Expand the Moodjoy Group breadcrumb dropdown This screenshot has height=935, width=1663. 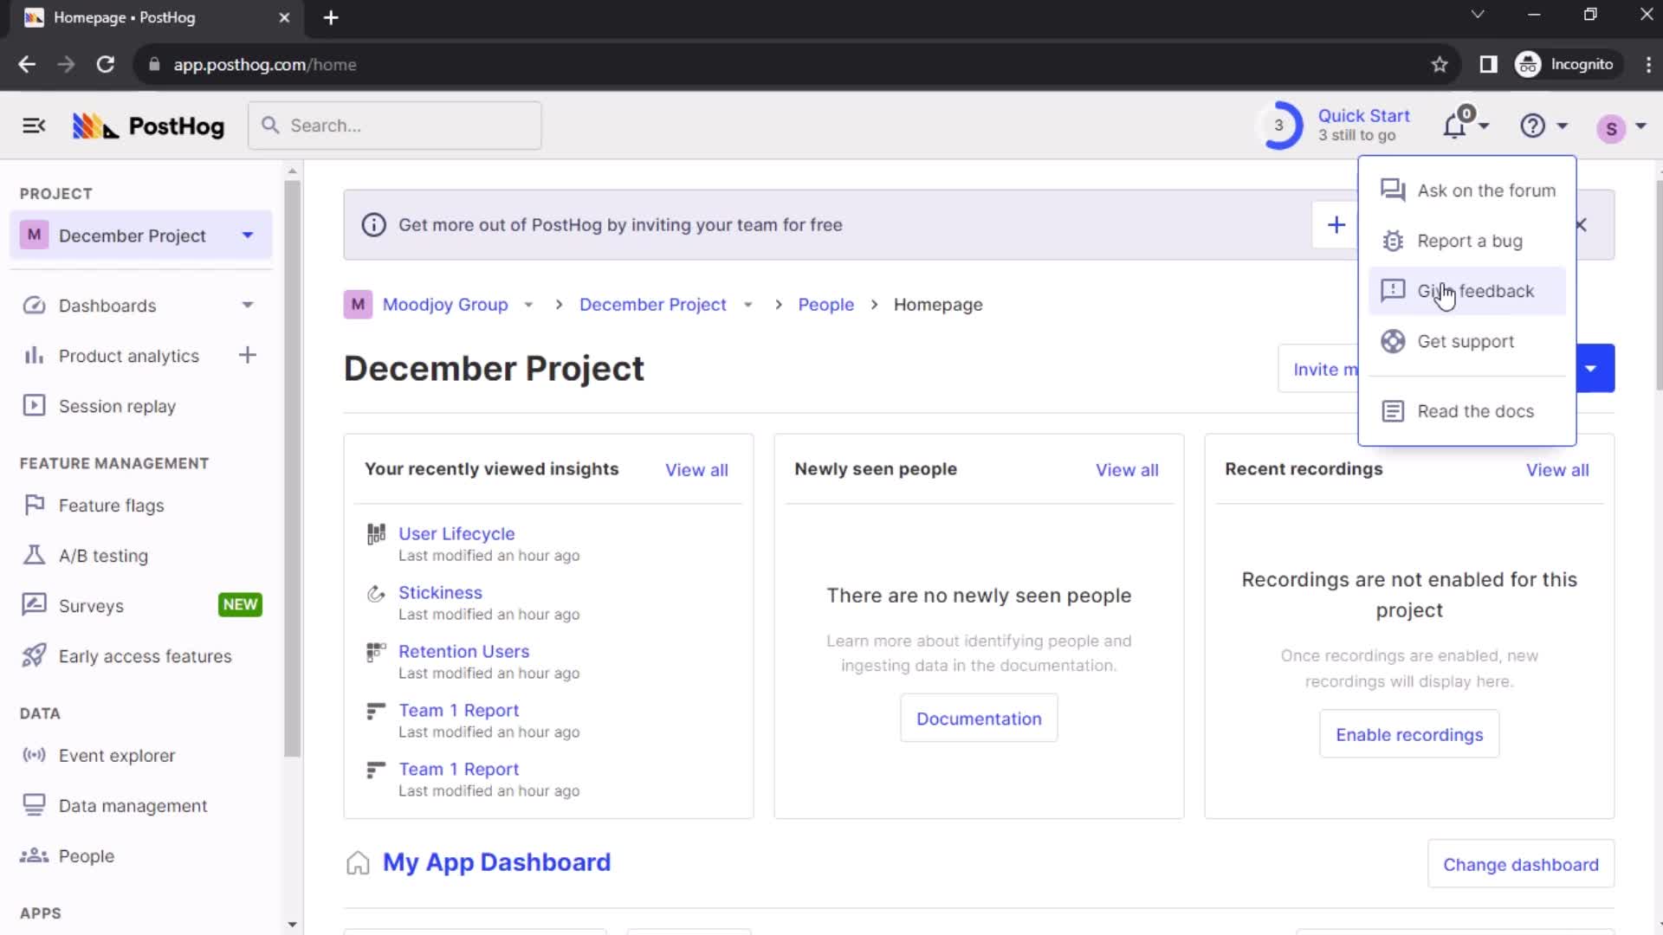(x=528, y=305)
